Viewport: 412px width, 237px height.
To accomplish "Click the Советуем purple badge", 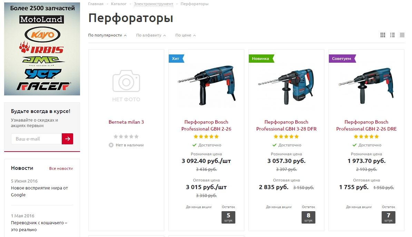I will [x=342, y=59].
